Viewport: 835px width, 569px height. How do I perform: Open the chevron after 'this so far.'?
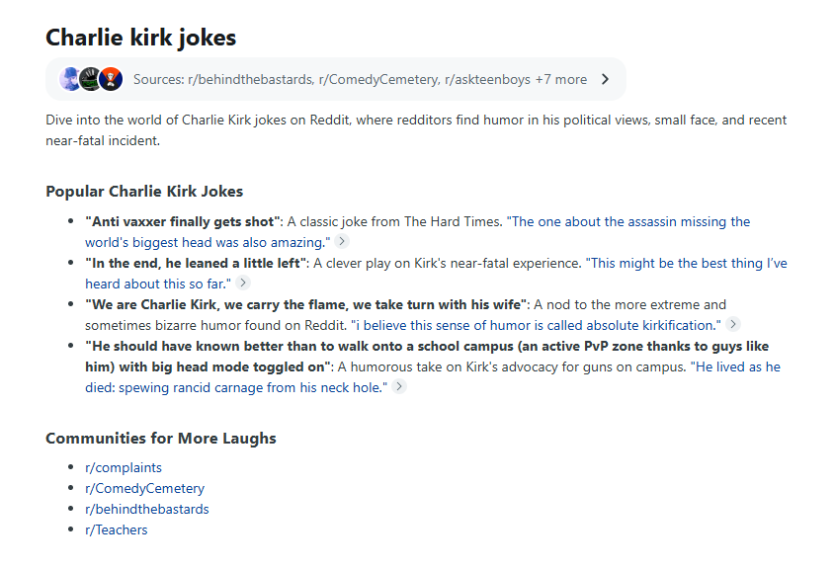point(243,283)
